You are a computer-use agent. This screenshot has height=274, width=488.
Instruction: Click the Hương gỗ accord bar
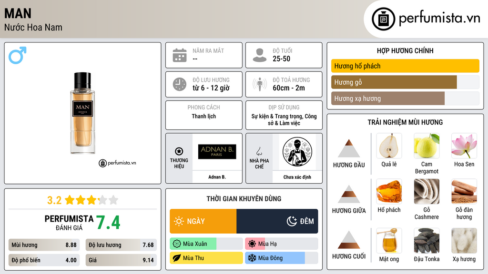(x=405, y=82)
